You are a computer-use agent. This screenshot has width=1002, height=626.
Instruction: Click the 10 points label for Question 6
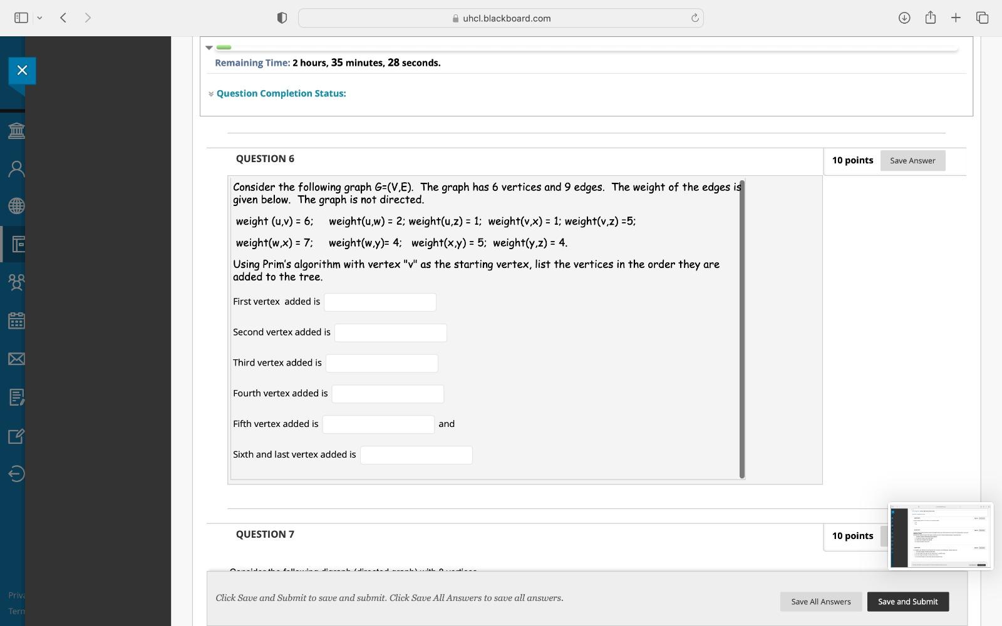point(852,160)
